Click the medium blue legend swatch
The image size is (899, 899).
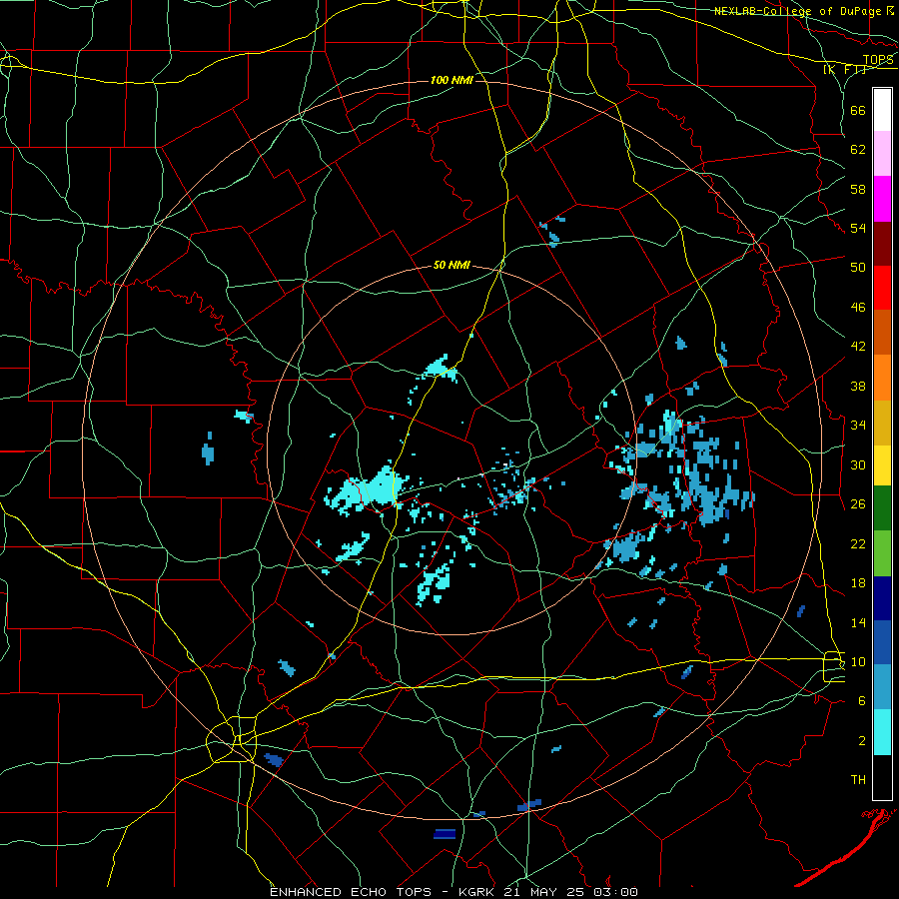tap(882, 642)
